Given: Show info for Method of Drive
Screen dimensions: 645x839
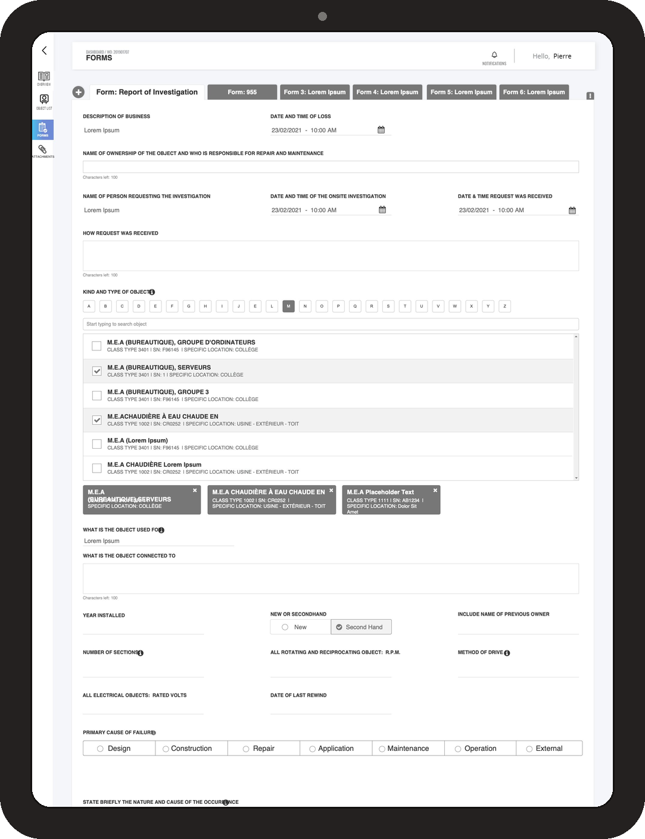Looking at the screenshot, I should click(x=507, y=653).
